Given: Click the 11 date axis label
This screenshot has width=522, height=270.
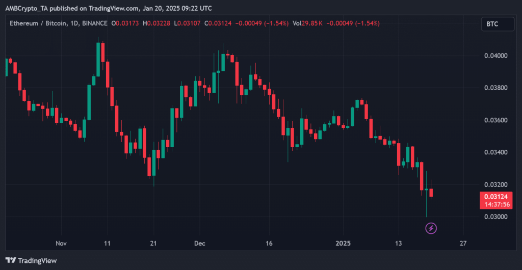Looking at the screenshot, I should (x=107, y=244).
